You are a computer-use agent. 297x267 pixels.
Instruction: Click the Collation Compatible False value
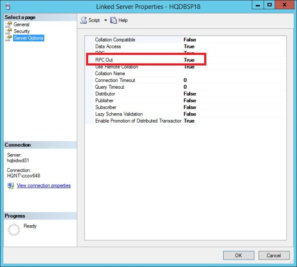(x=190, y=39)
